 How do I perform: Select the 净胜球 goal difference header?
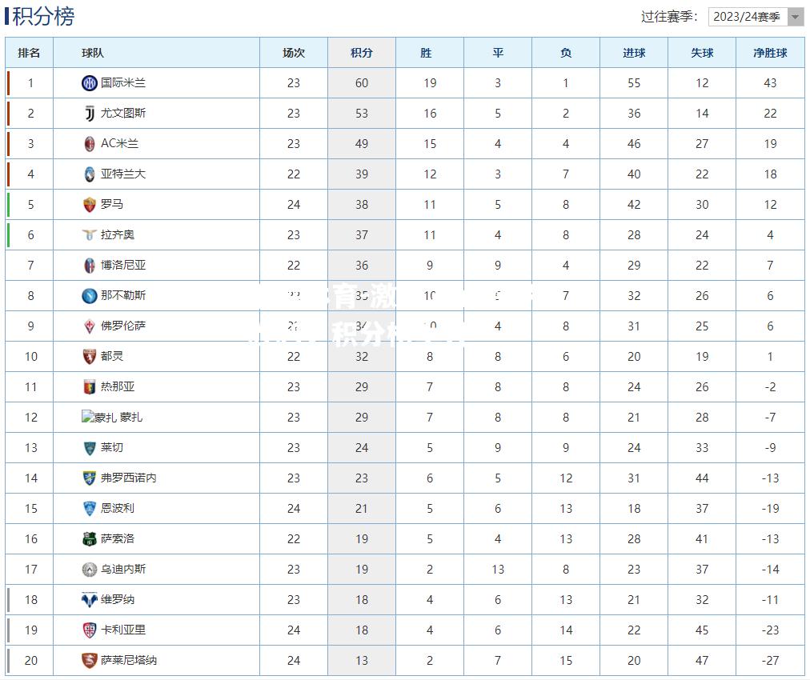[770, 53]
